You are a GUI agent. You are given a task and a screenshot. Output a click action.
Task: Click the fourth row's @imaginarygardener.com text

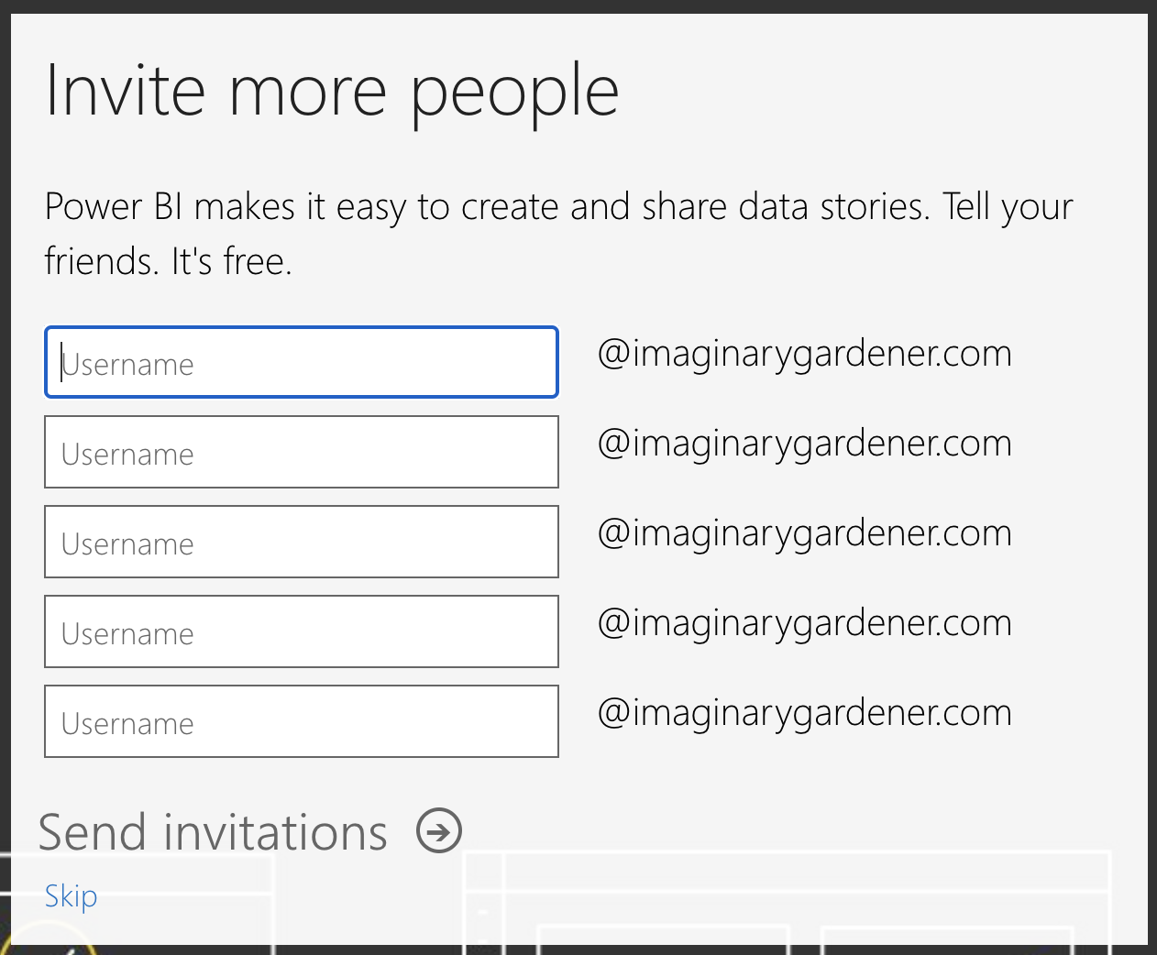(x=804, y=623)
